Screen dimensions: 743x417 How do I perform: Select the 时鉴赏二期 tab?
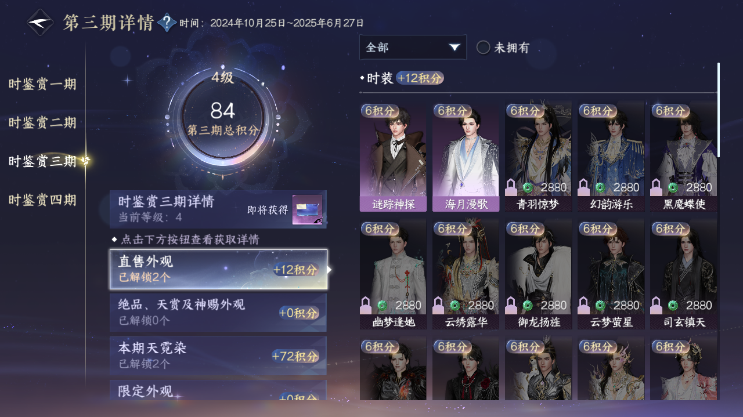[x=42, y=122]
